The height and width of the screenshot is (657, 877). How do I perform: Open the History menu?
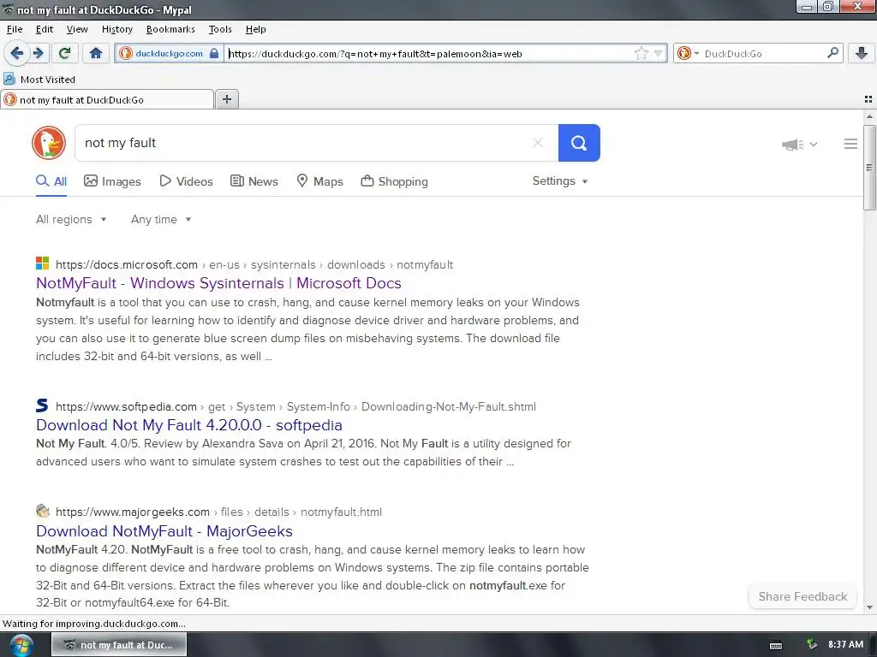pyautogui.click(x=116, y=29)
